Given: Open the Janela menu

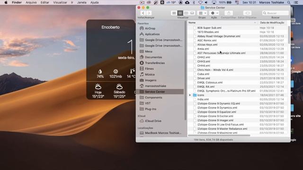Looking at the screenshot, I should (82, 2).
